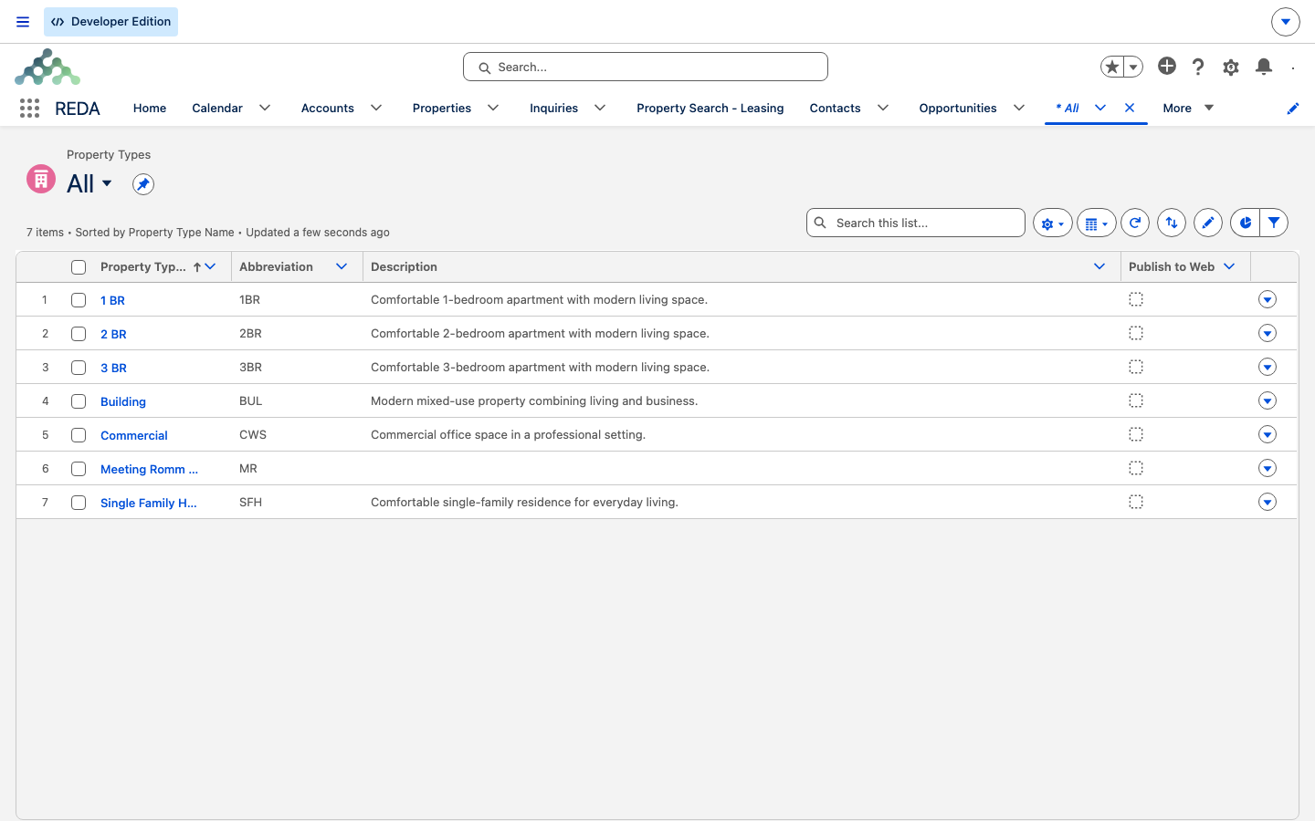Close the All tab
This screenshot has width=1315, height=821.
click(x=1130, y=108)
